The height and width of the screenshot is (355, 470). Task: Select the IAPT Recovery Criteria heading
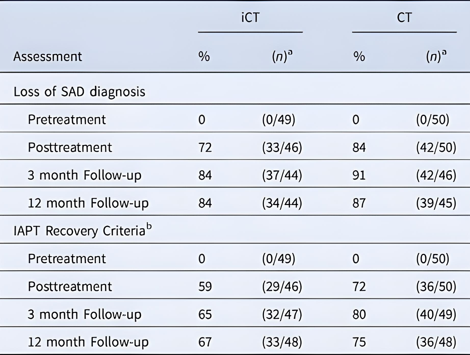pos(79,231)
